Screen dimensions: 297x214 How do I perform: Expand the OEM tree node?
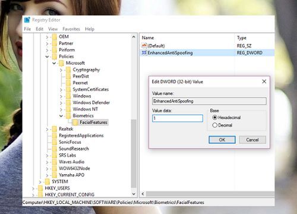(47, 37)
